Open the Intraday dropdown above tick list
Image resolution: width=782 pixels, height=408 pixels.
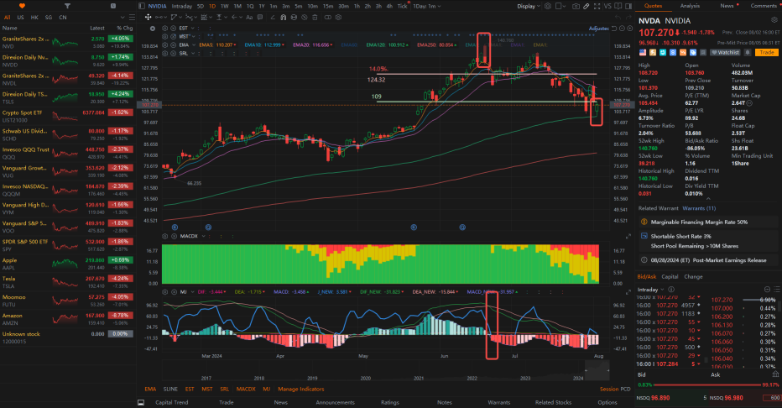click(650, 290)
